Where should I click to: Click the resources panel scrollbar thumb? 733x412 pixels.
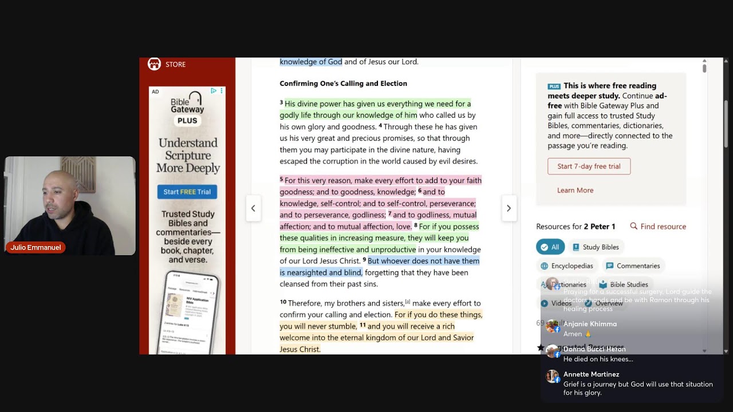pos(704,68)
